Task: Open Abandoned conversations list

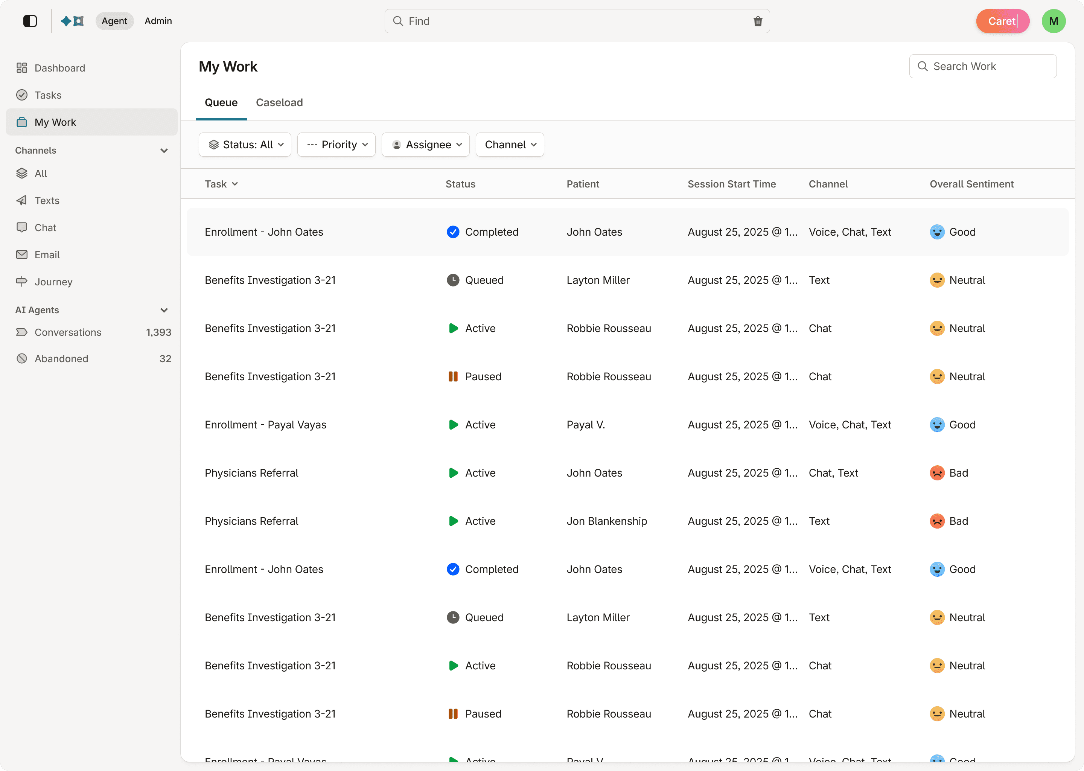Action: click(x=61, y=358)
